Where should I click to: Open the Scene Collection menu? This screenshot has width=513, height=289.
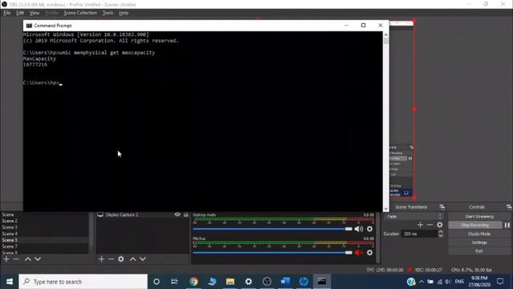(80, 13)
